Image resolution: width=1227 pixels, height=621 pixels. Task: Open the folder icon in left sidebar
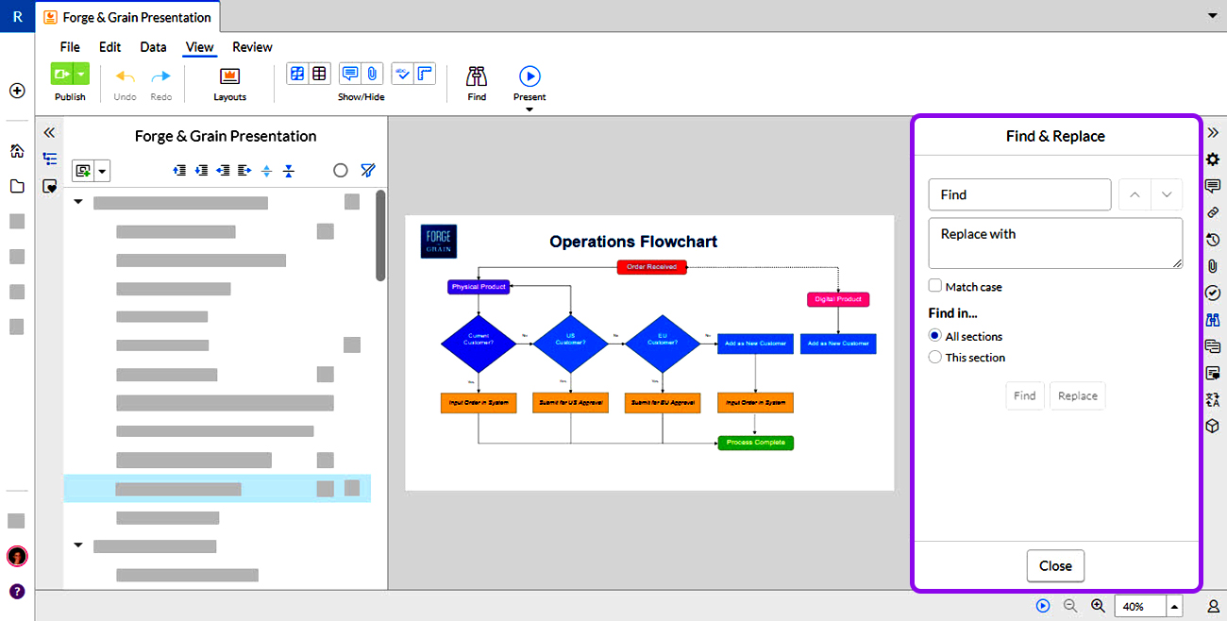click(17, 186)
